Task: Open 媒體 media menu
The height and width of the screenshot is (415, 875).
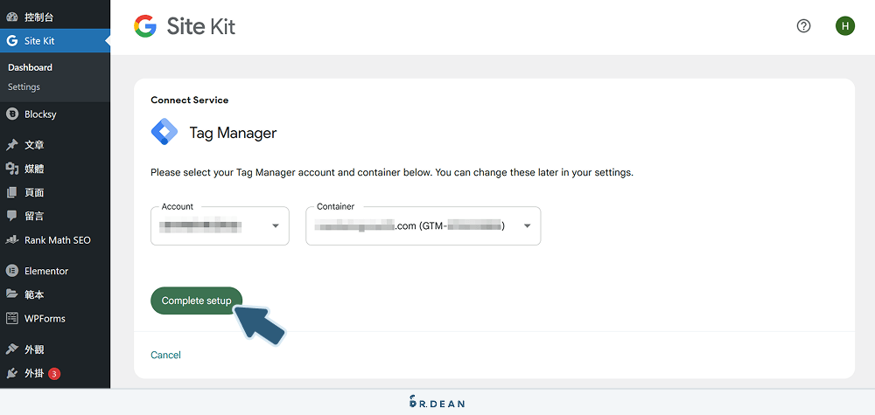Action: [x=34, y=169]
